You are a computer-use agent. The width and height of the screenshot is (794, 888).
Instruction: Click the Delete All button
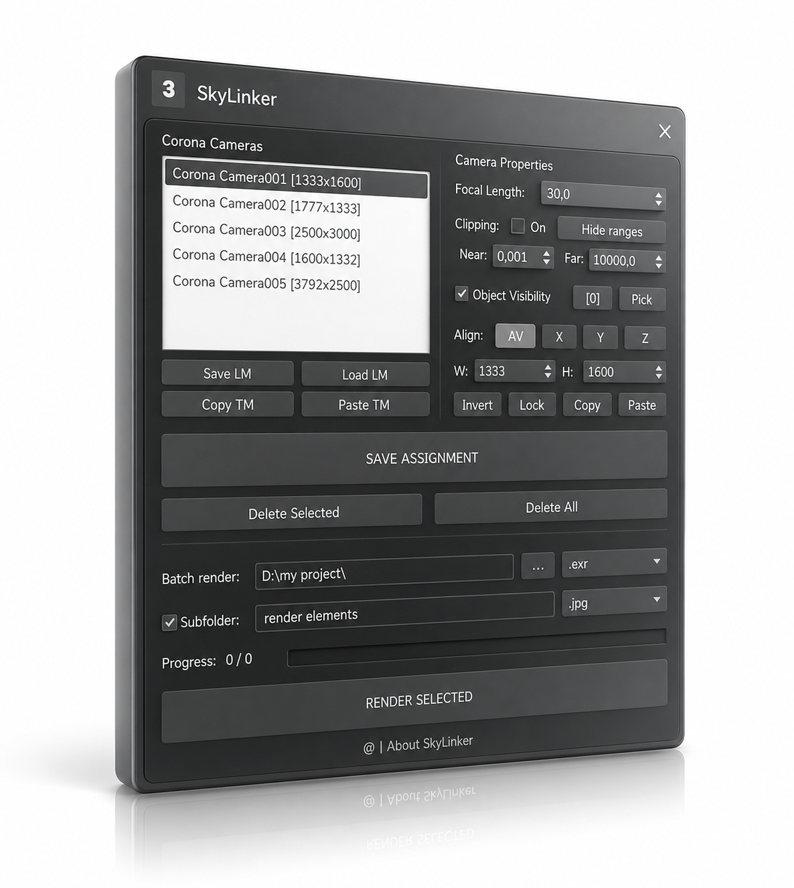[551, 507]
